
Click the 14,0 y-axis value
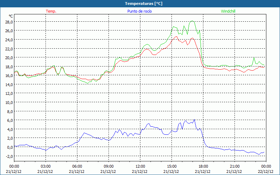coord(9,84)
